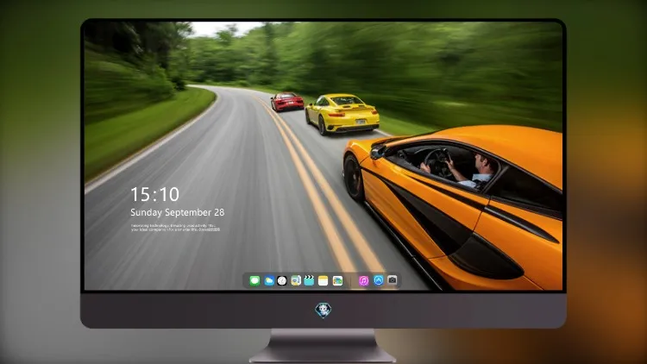Open the green Messages app in dock
The height and width of the screenshot is (364, 647).
pyautogui.click(x=254, y=280)
